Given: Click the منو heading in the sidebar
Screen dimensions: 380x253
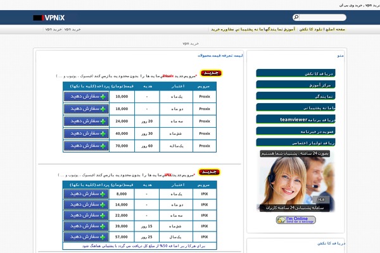Looking at the screenshot, I should [x=340, y=56].
